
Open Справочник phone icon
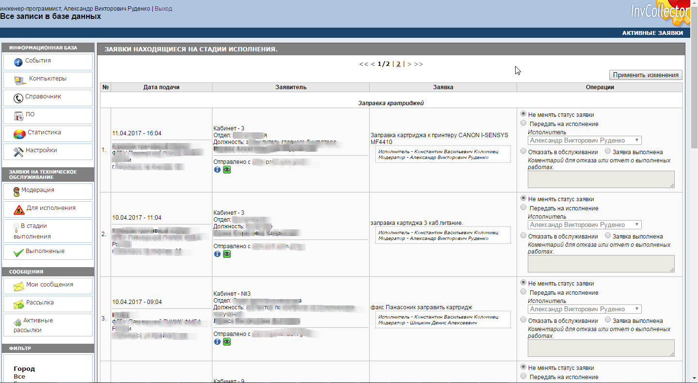pos(18,98)
